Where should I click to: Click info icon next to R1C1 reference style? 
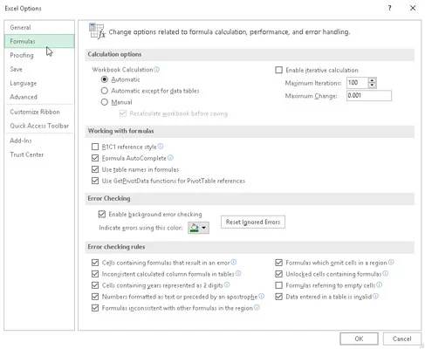[x=161, y=147]
